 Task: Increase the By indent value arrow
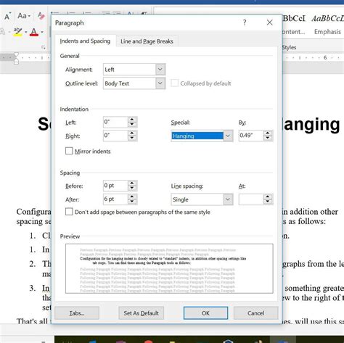point(268,133)
